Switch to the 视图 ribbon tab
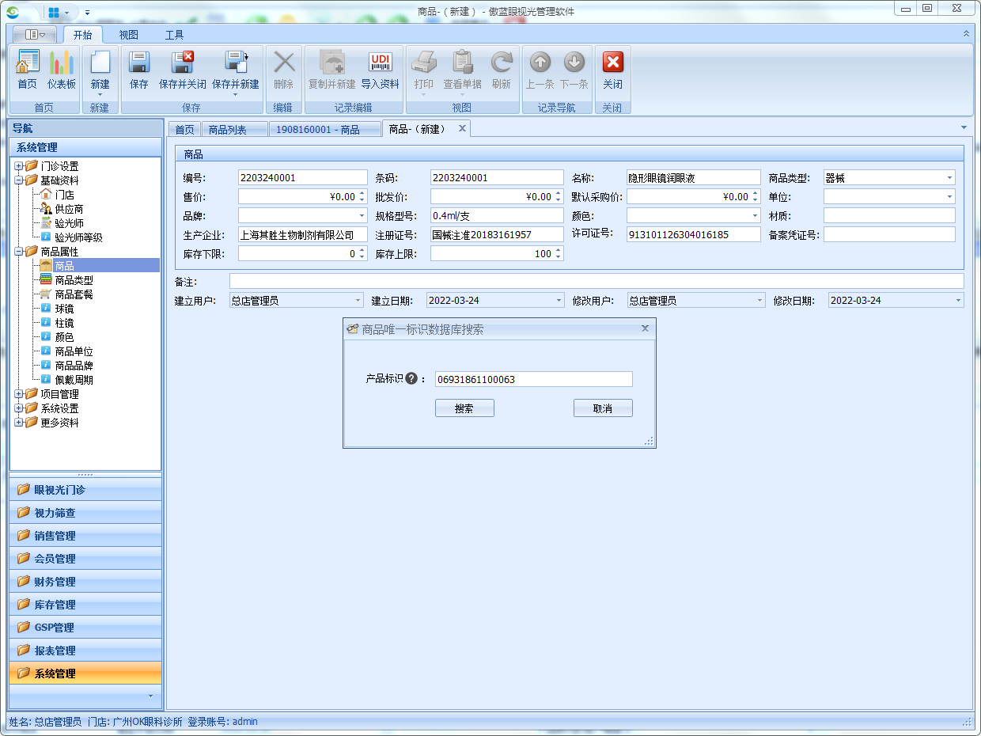 (x=129, y=35)
